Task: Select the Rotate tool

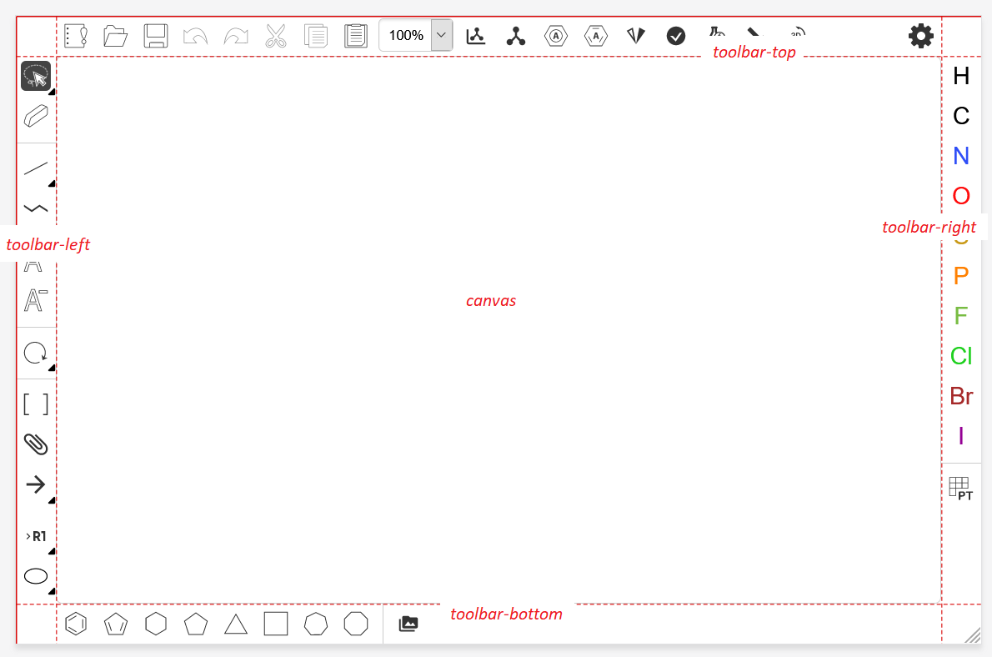Action: (35, 353)
